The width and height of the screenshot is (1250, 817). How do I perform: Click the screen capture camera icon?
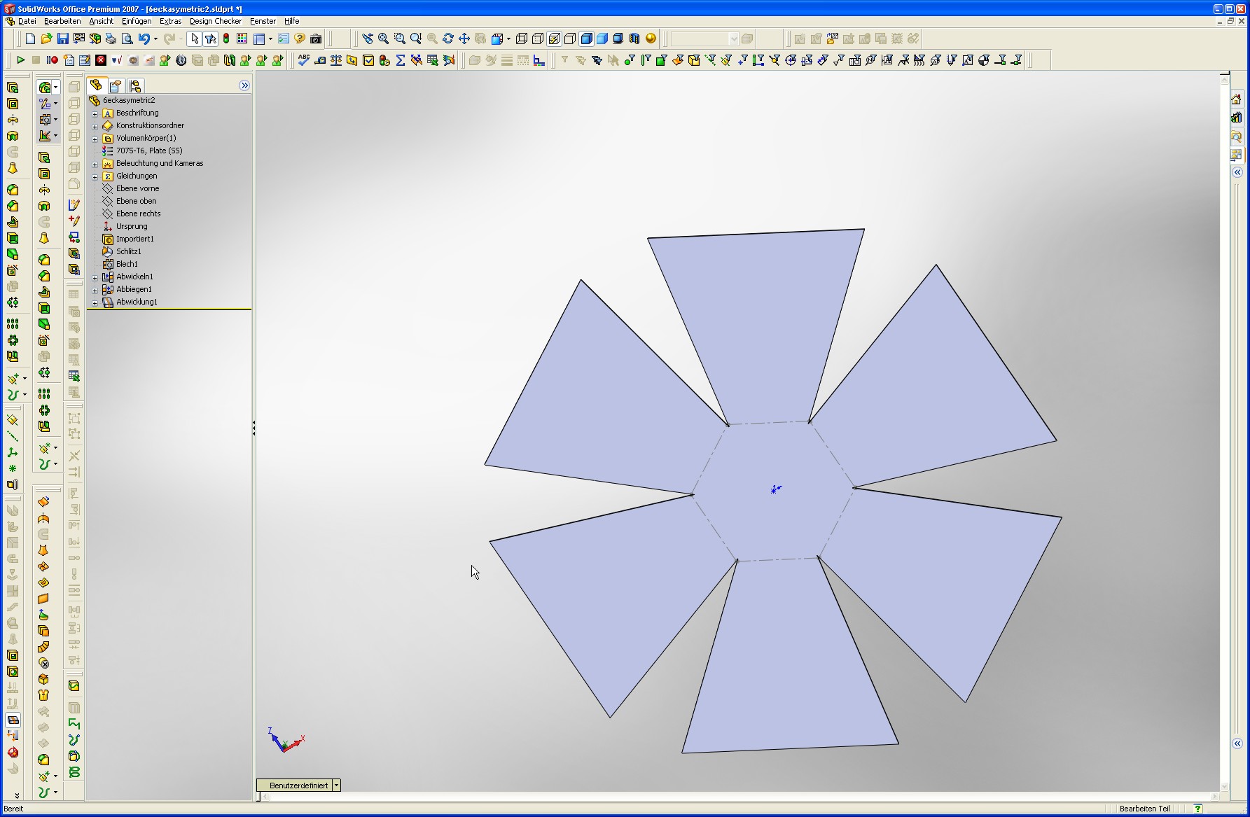pyautogui.click(x=316, y=39)
